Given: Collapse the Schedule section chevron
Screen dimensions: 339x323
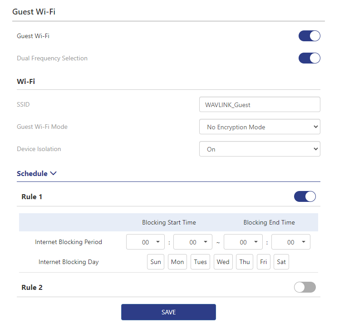Looking at the screenshot, I should coord(54,173).
